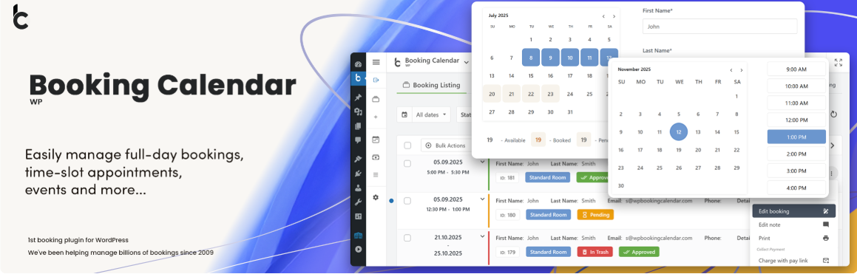
Task: Tick the checkbox for the 5:00 PM booking
Action: click(407, 163)
